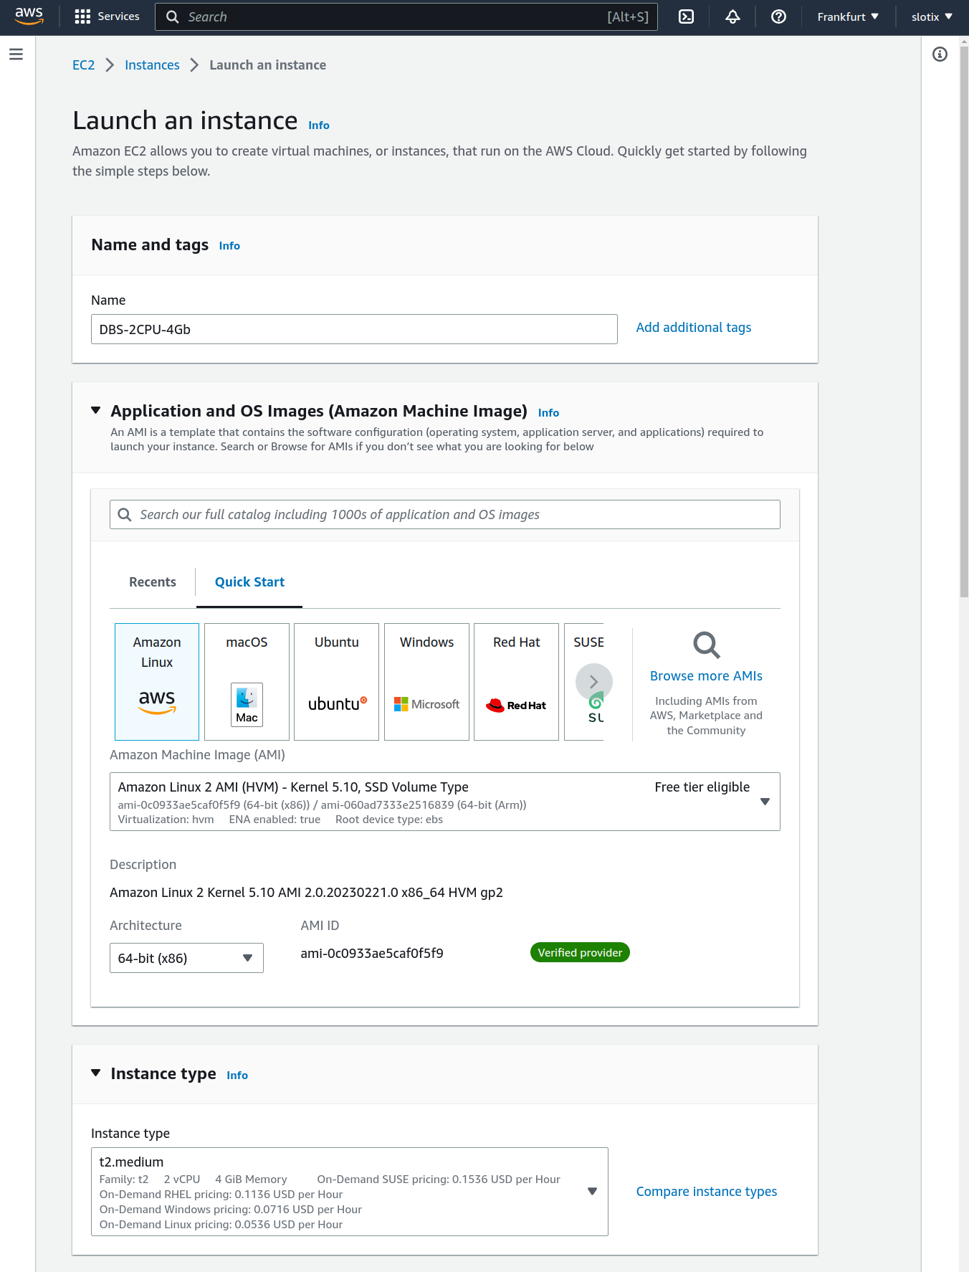Open the Architecture 64-bit (x86) dropdown
The height and width of the screenshot is (1272, 969).
click(186, 958)
